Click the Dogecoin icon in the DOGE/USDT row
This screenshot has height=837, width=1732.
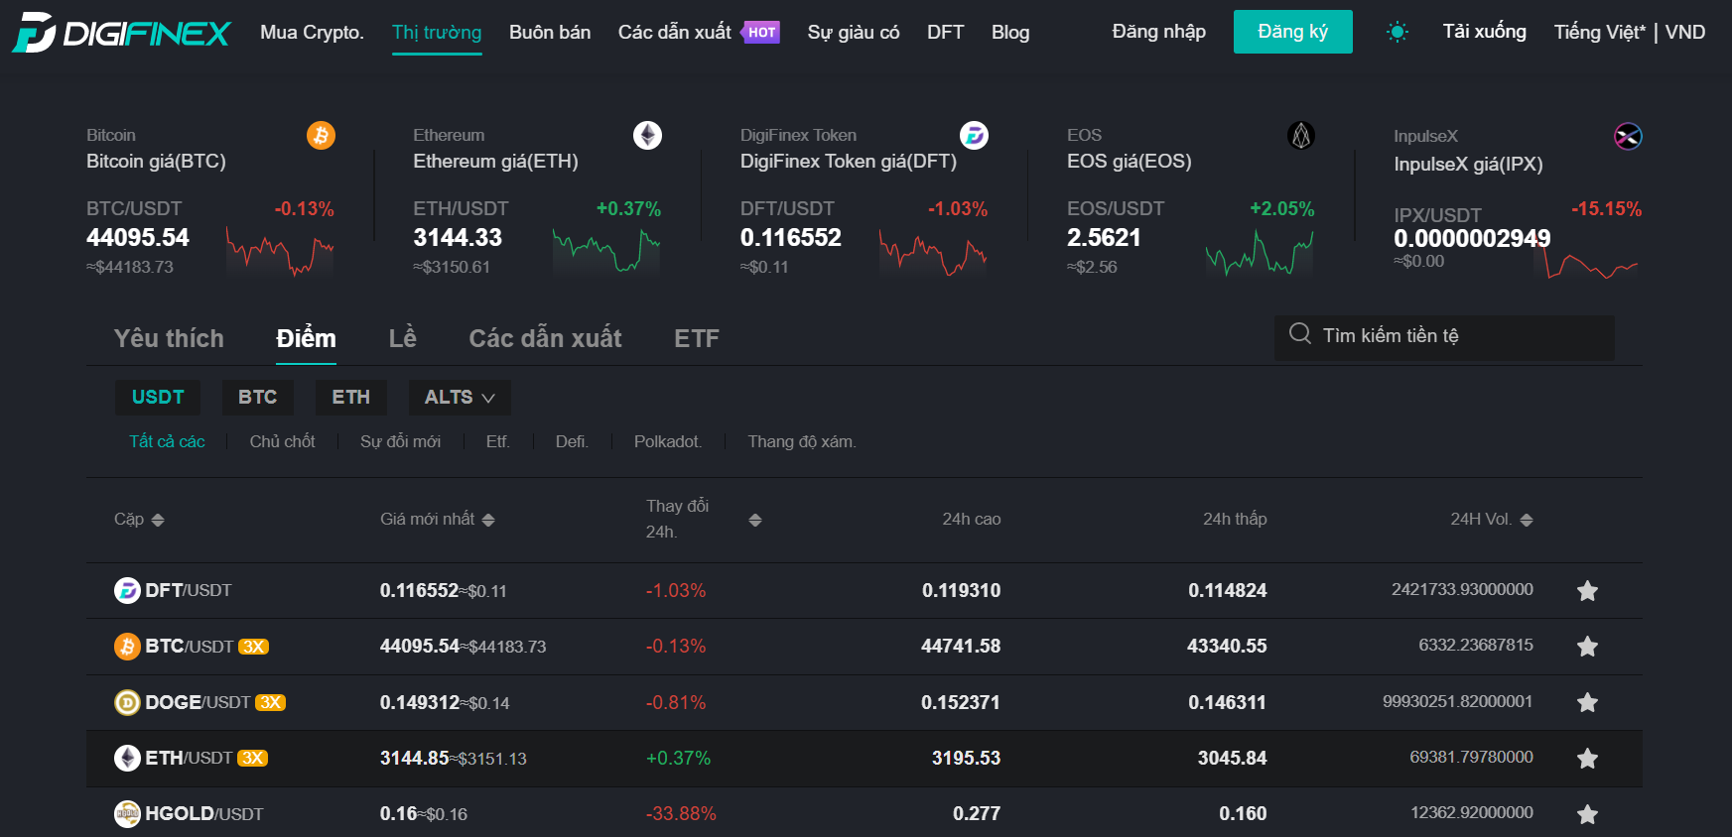[x=127, y=702]
